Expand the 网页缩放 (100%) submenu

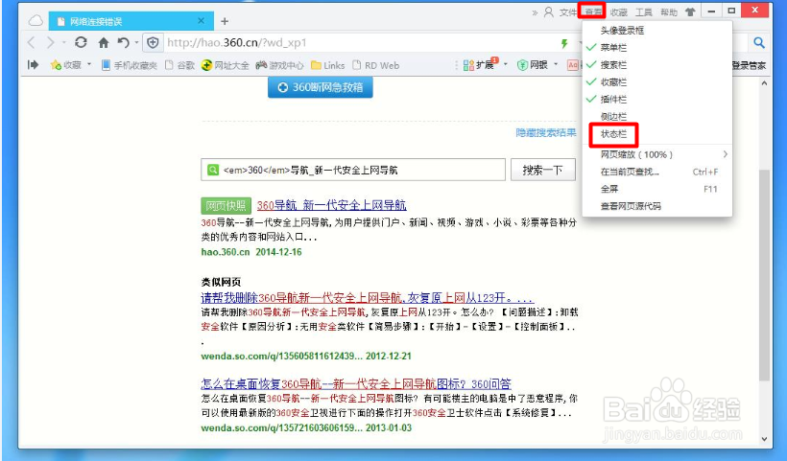pos(657,154)
